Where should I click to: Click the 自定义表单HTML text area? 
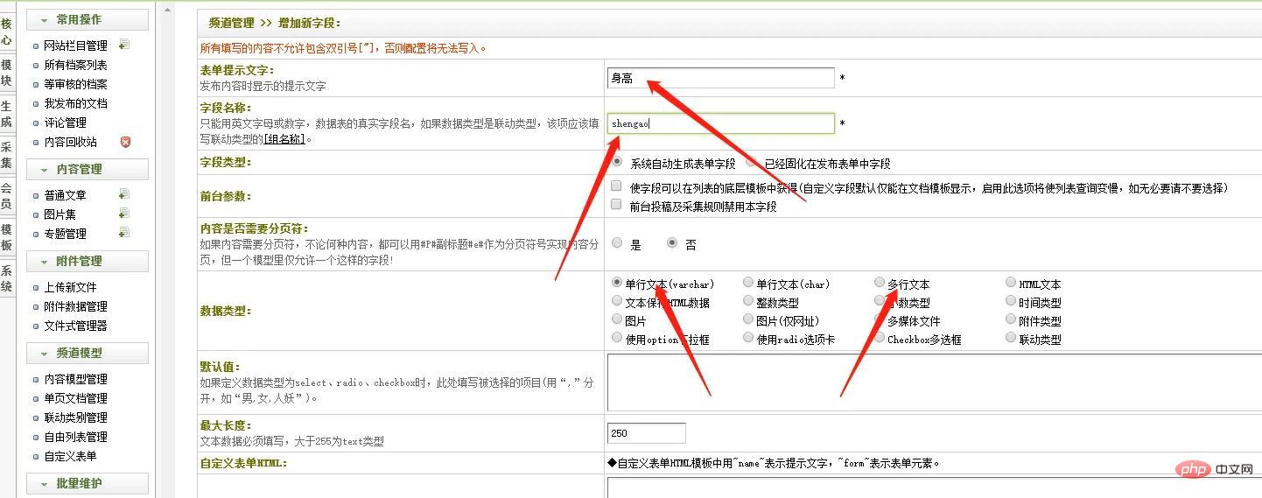coord(933,487)
